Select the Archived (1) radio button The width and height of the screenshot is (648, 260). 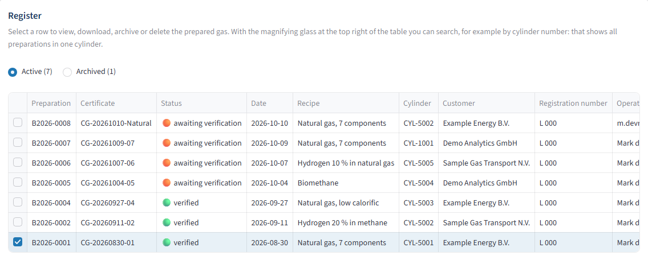coord(67,72)
